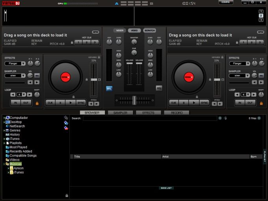The image size is (268, 201).
Task: Toggle left channel PFL headphone monitoring
Action: pyautogui.click(x=109, y=89)
